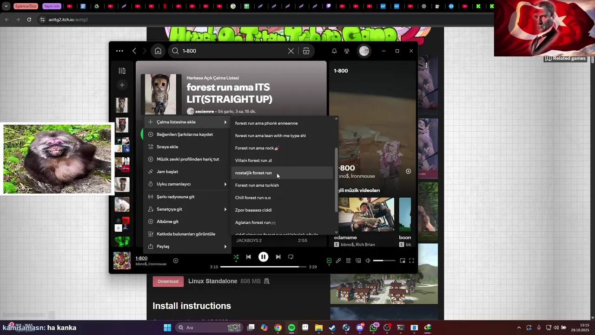
Task: Switch Spotify to full screen icon
Action: 411,261
